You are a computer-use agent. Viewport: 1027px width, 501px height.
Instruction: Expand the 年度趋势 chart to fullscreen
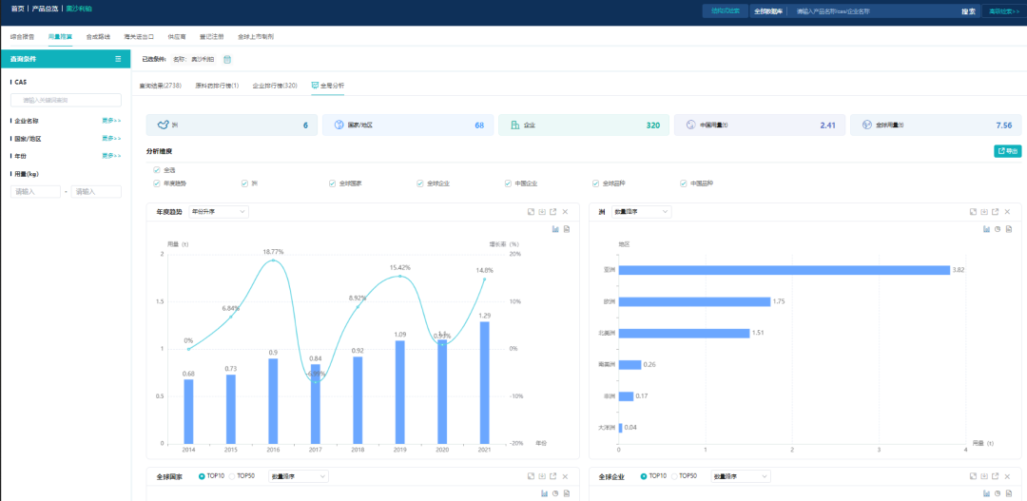pos(531,212)
